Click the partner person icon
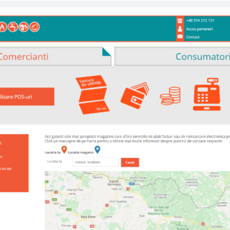Viewport: 230px width, 230px height. [x=180, y=29]
